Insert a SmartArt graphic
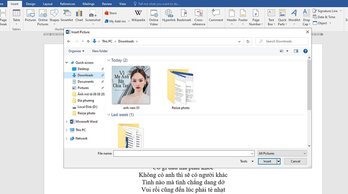Screen dimensions: 348x194 point(67,16)
